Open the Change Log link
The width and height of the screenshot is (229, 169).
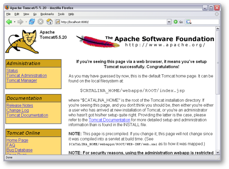click(x=18, y=110)
